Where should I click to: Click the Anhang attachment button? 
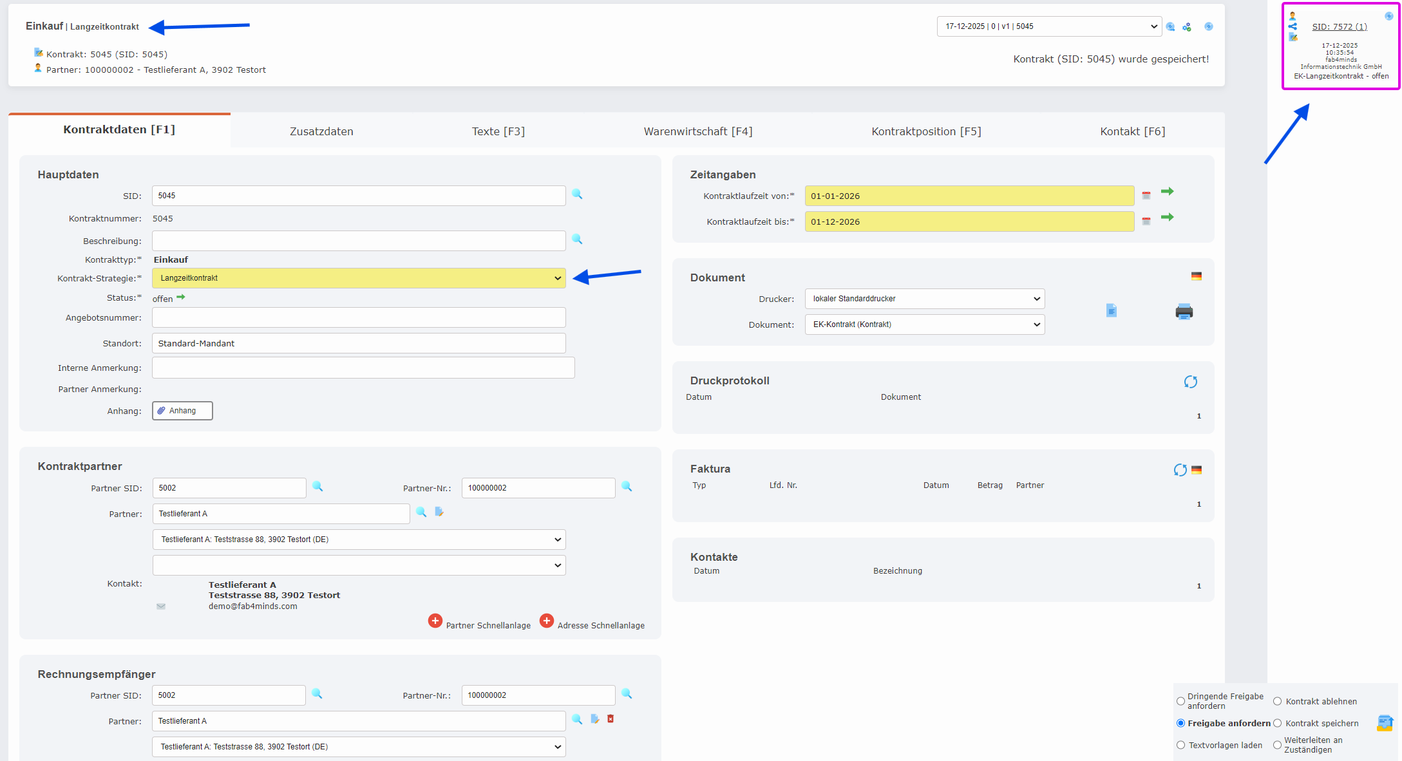coord(182,411)
